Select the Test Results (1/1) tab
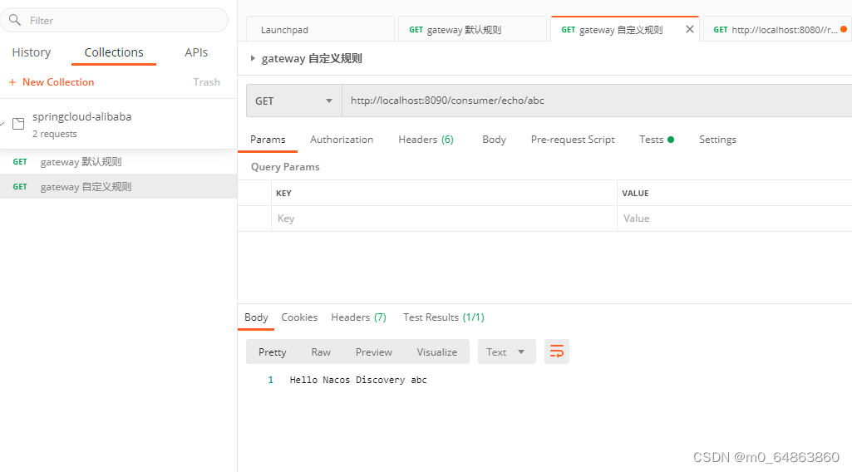The width and height of the screenshot is (852, 472). 443,317
